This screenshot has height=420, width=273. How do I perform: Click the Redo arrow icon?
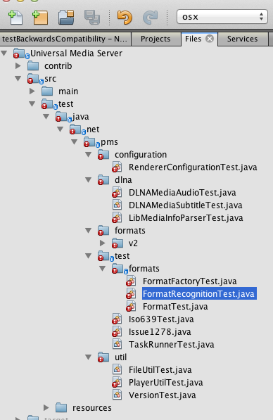[x=151, y=18]
